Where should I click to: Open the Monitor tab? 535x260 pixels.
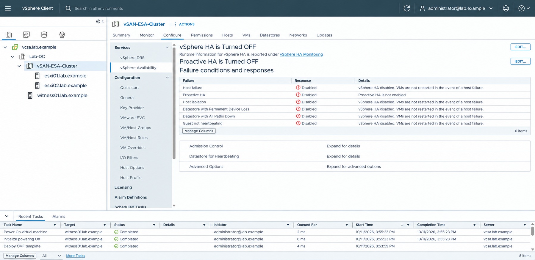147,35
